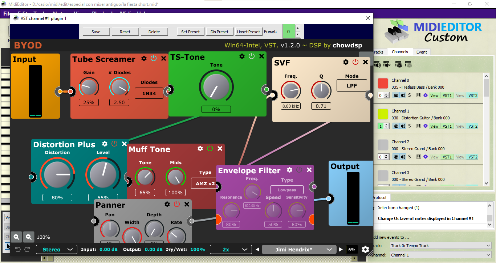Click the Delete button

click(154, 32)
